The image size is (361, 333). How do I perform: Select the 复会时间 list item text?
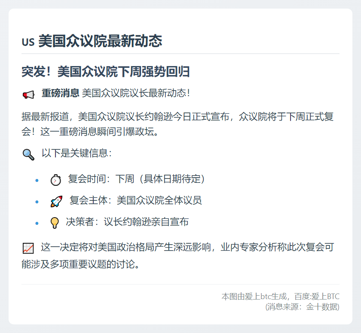coord(136,179)
